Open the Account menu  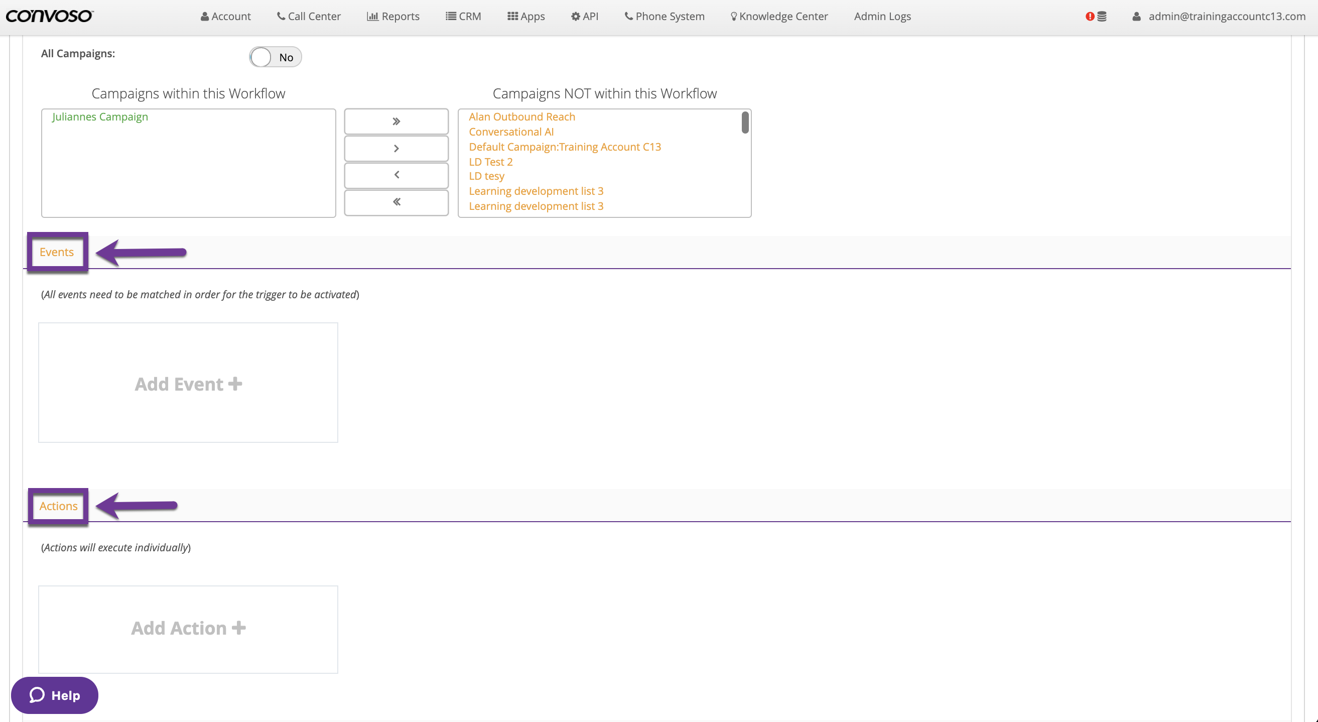(x=226, y=17)
